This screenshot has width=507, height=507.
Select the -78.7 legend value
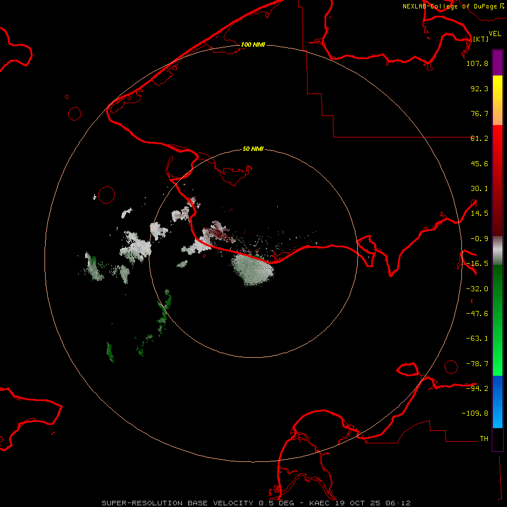477,364
